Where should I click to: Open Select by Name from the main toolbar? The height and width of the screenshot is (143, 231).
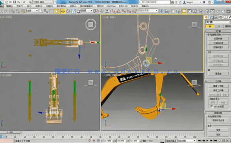pos(46,11)
